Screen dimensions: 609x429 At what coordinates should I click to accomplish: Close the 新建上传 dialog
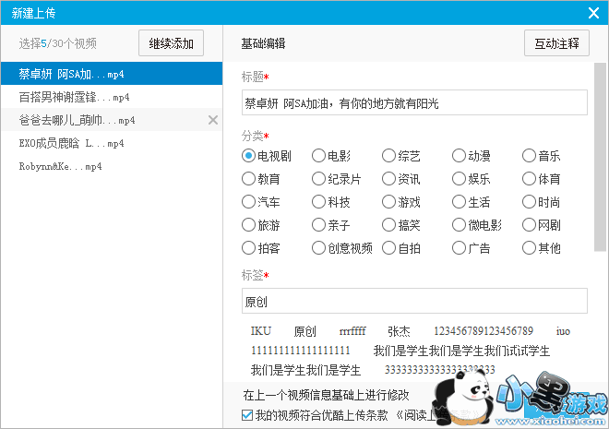(593, 13)
